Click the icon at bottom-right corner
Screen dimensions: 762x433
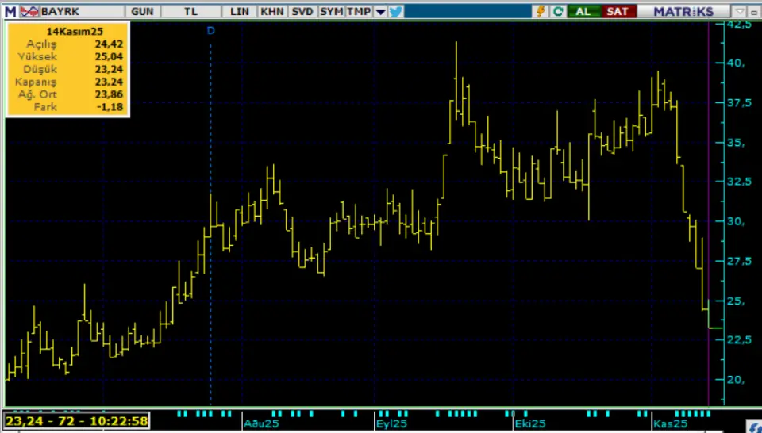[x=753, y=427]
